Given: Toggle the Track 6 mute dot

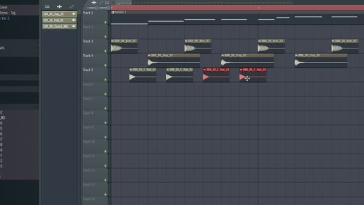Looking at the screenshot, I should (105, 94).
